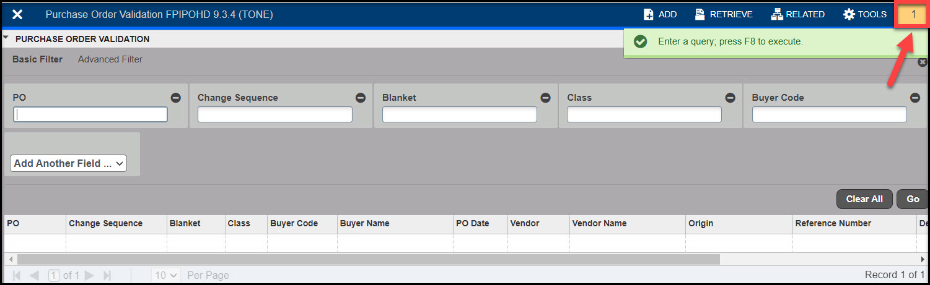Go to next page of records
The height and width of the screenshot is (285, 930).
(89, 275)
